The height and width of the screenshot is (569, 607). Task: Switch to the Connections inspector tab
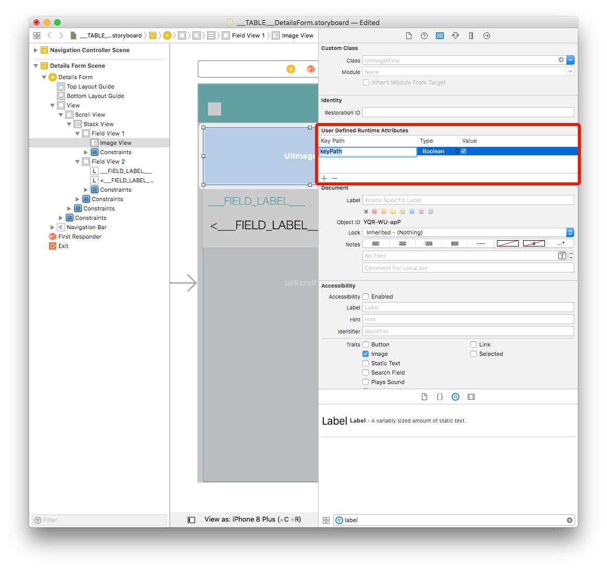tap(487, 35)
